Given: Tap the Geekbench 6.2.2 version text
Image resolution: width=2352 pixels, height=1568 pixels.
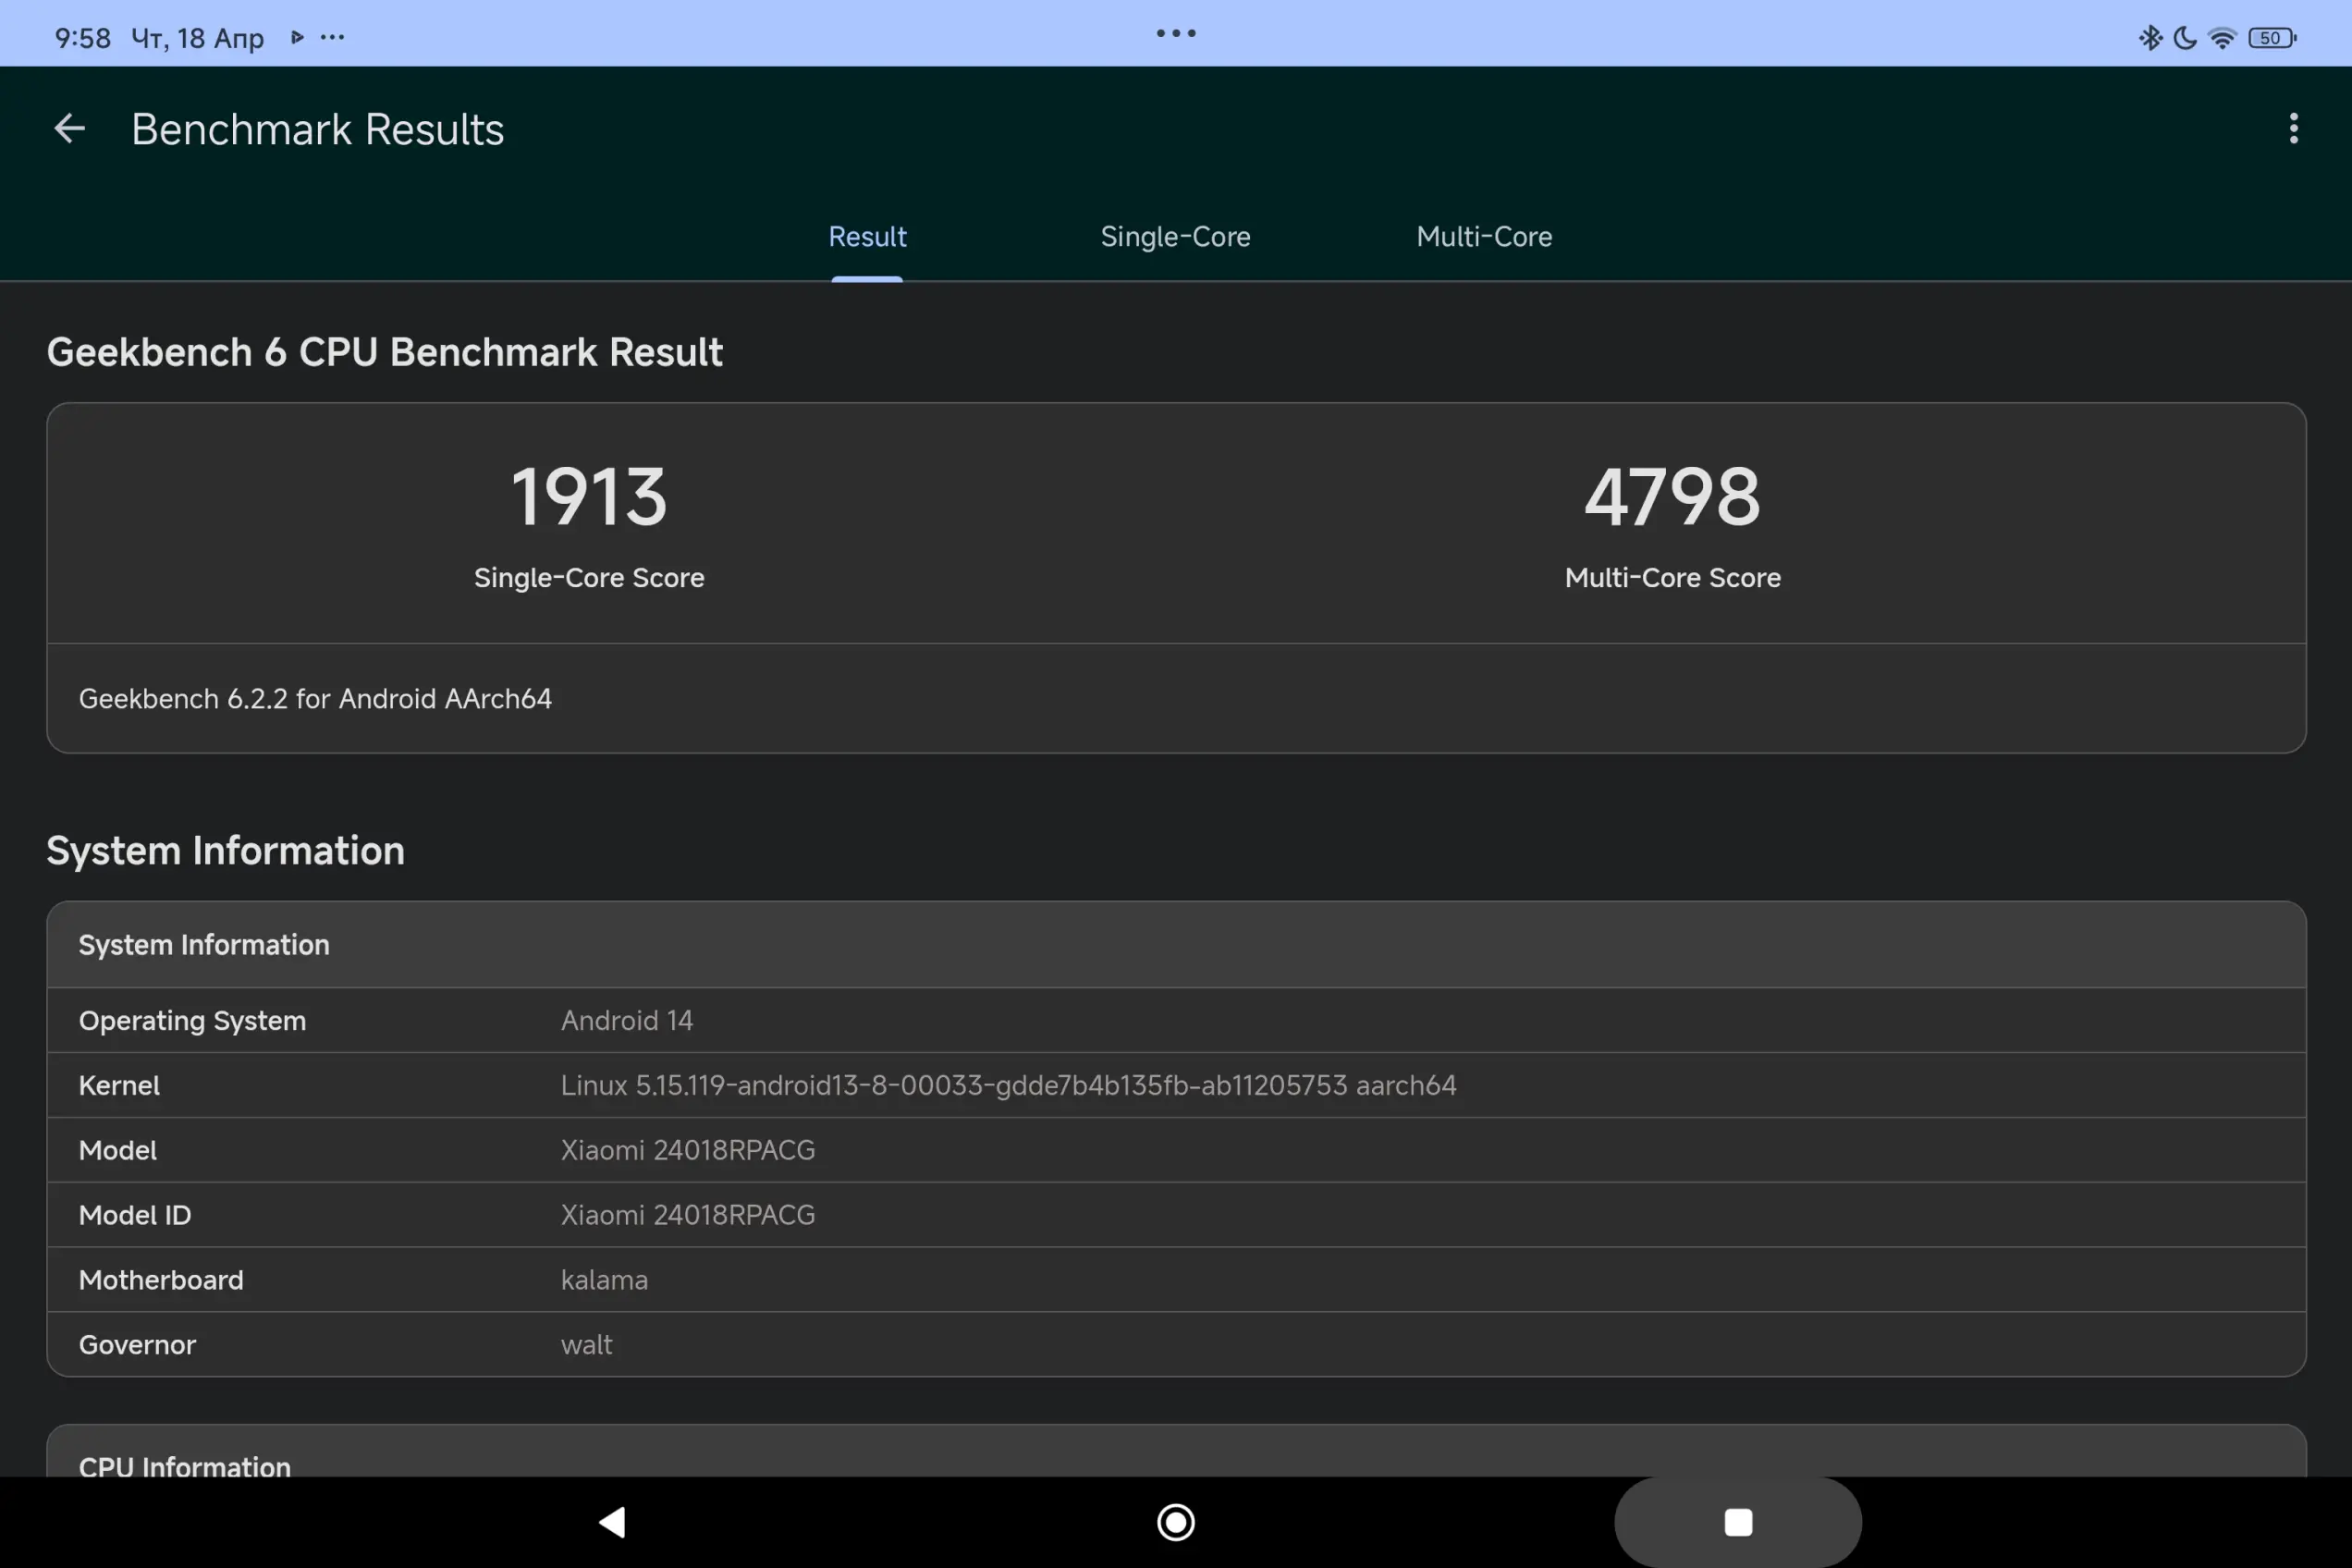Looking at the screenshot, I should click(315, 698).
